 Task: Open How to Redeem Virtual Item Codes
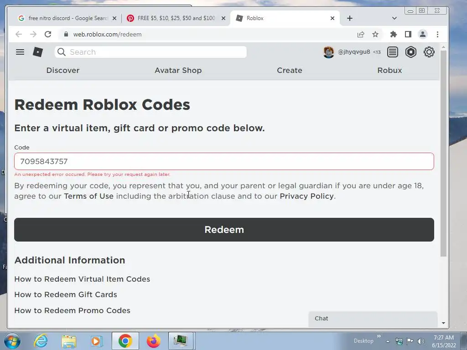[x=82, y=279]
